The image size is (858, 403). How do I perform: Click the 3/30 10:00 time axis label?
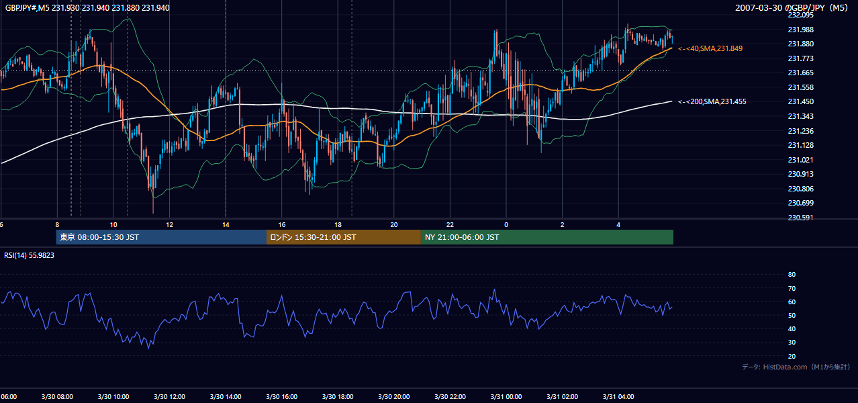(x=113, y=397)
